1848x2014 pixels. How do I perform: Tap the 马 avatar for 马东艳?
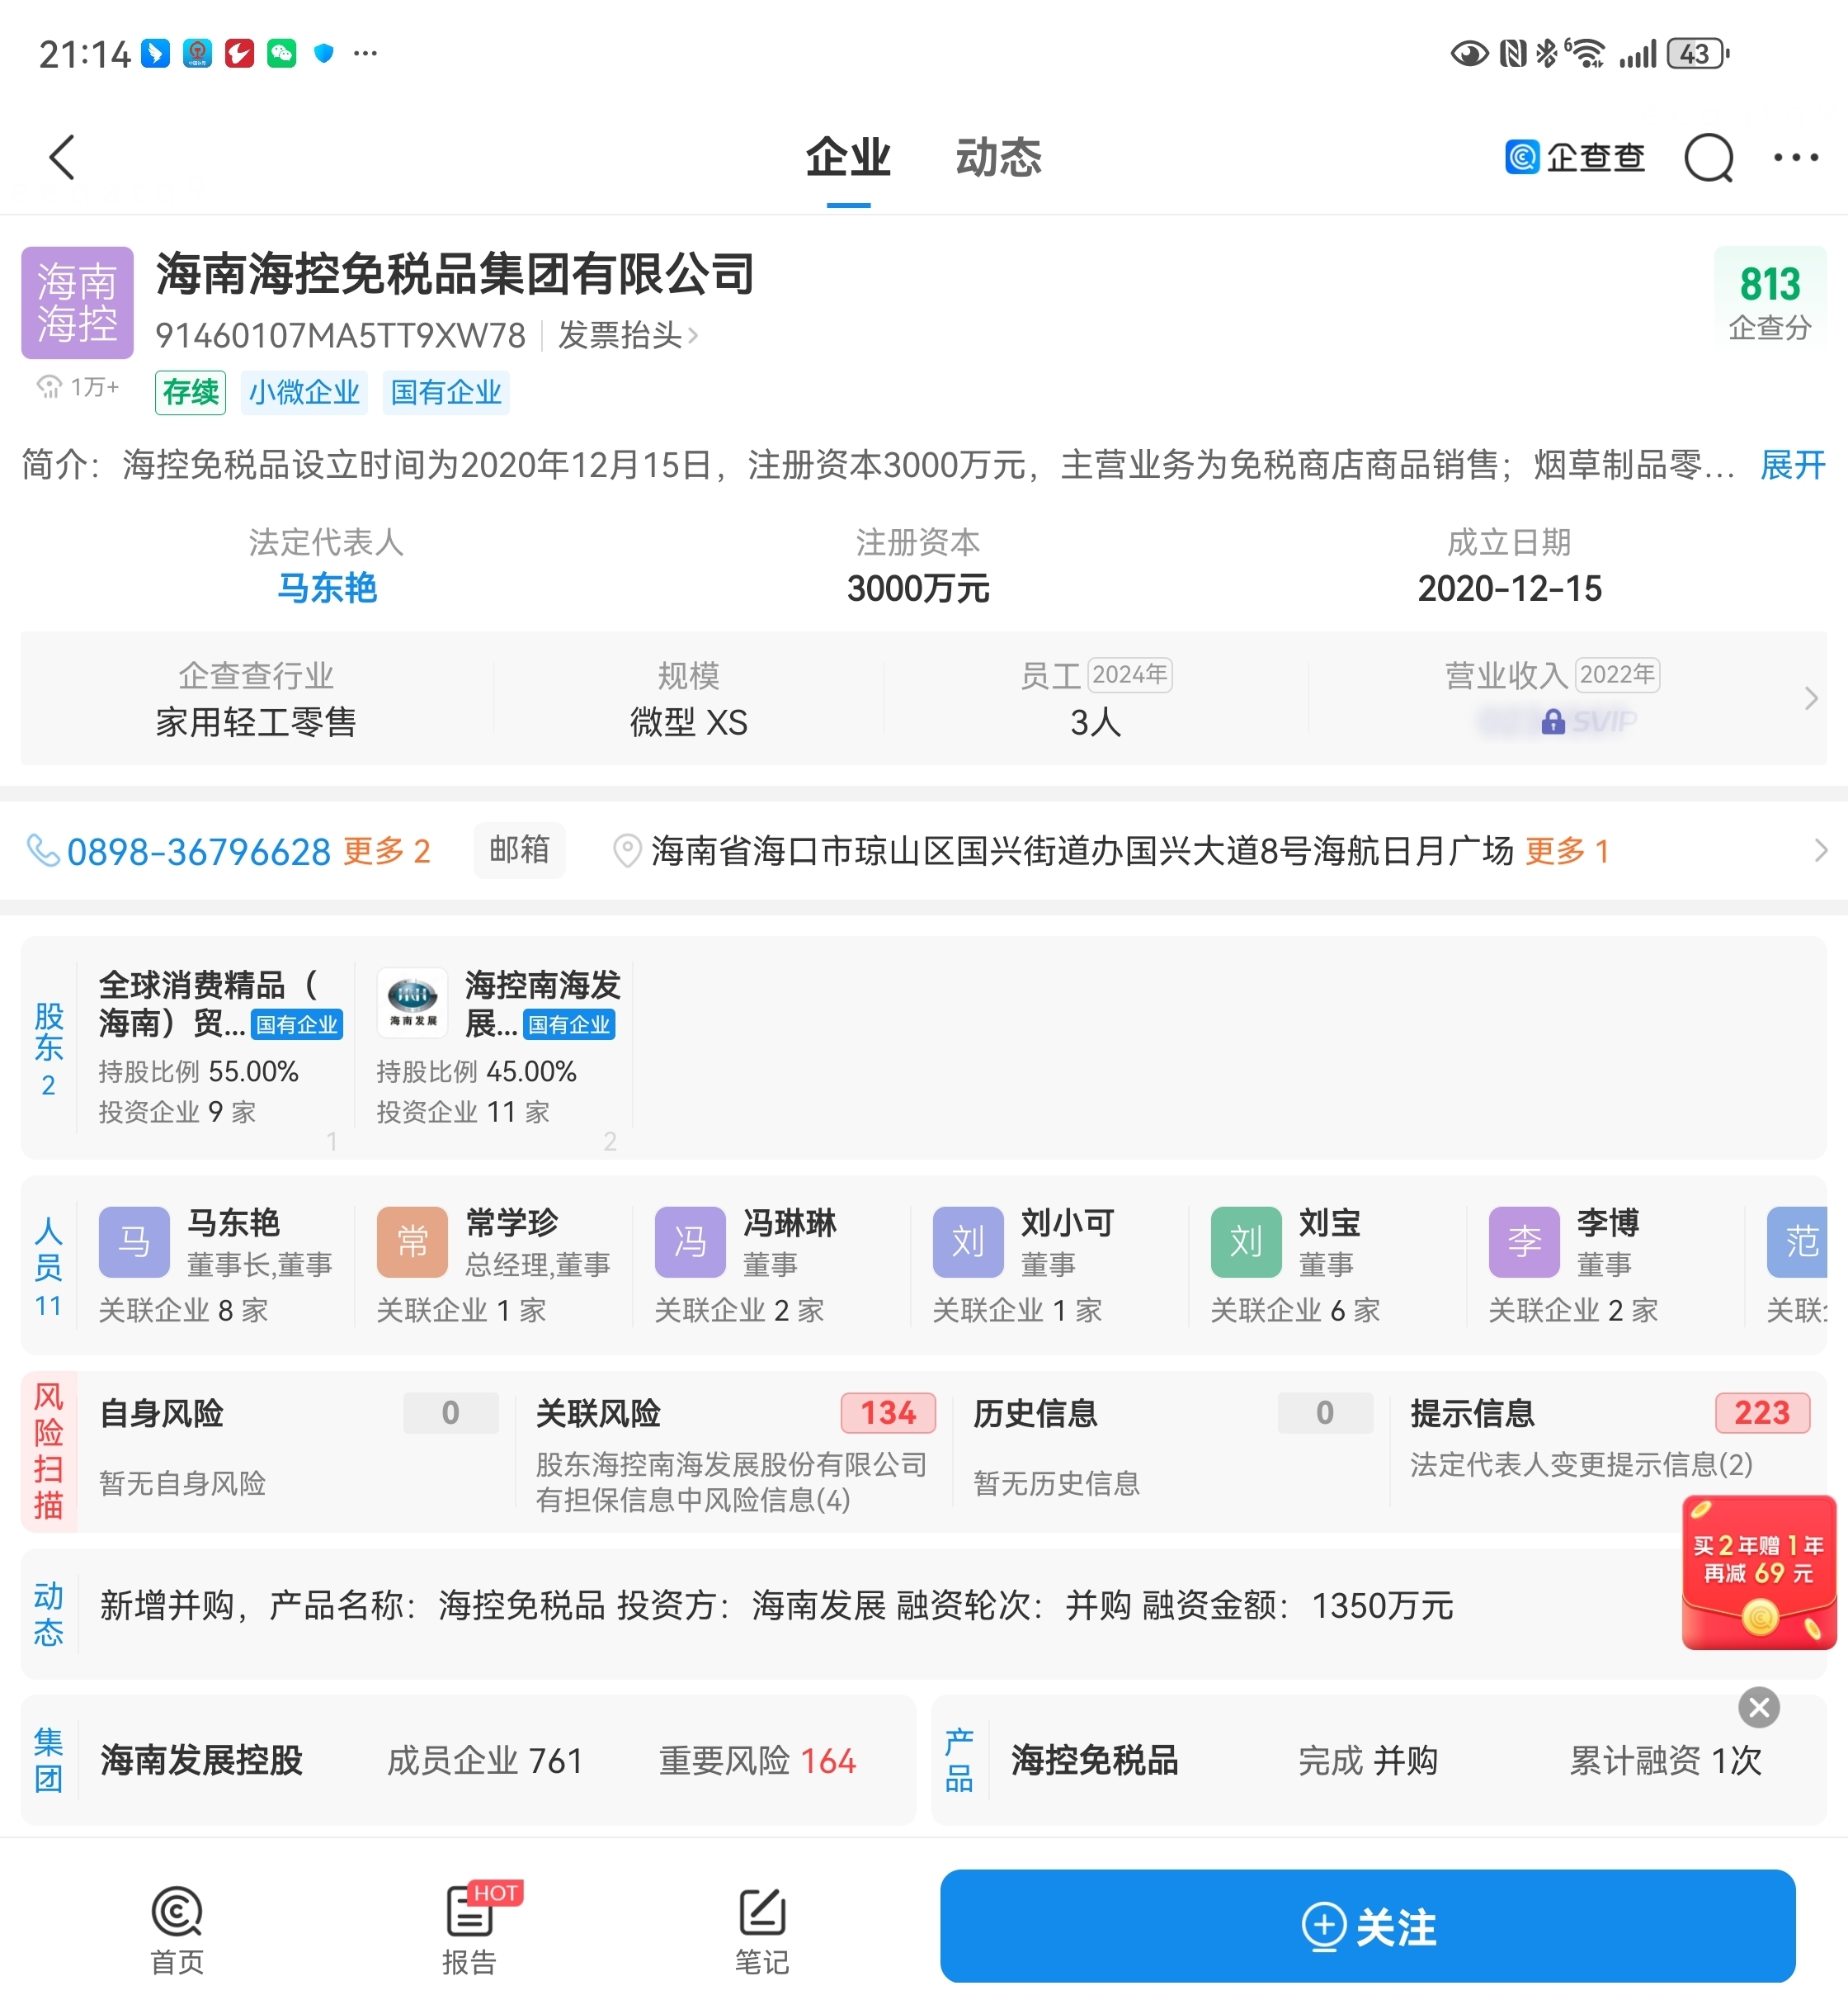pyautogui.click(x=134, y=1241)
